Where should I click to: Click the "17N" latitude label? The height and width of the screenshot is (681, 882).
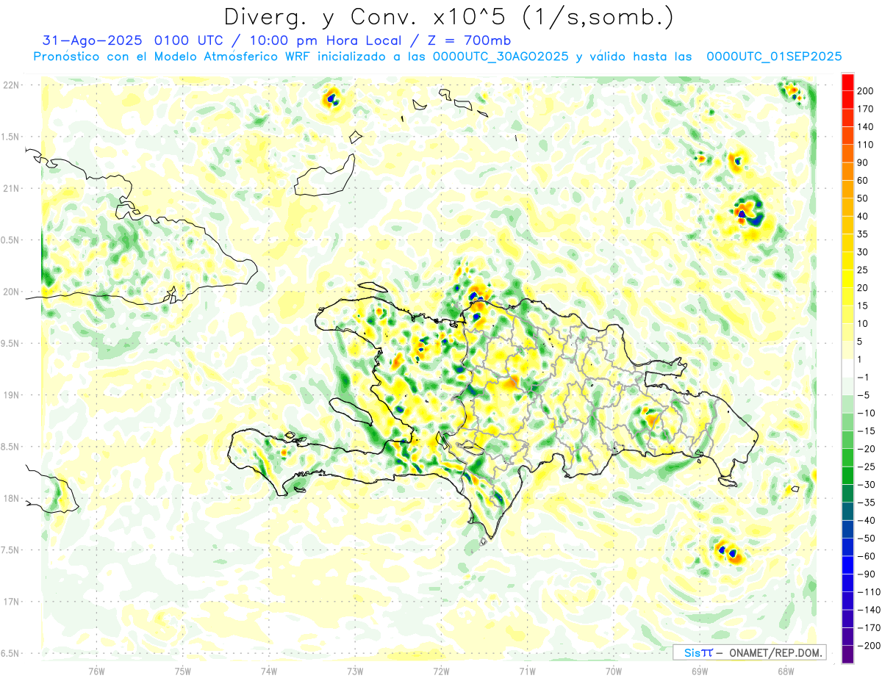point(12,602)
